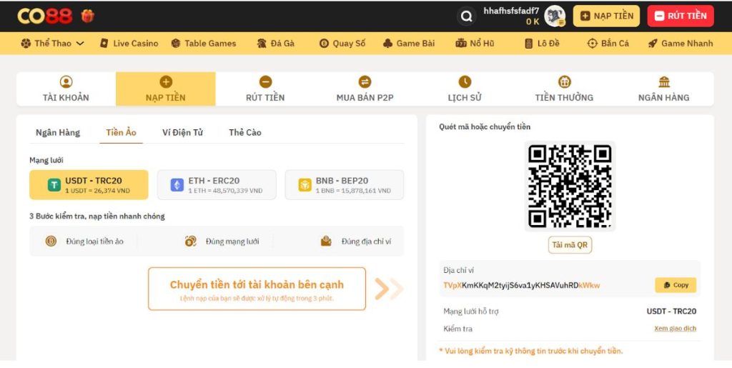The image size is (732, 368).
Task: Click the Mạng lưới hỗ trợ label
Action: point(471,311)
